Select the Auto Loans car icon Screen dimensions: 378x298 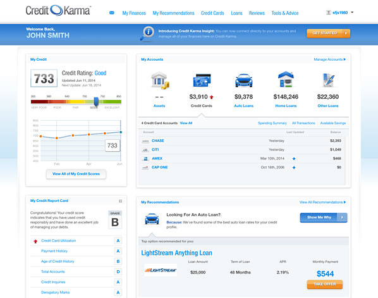coord(244,80)
